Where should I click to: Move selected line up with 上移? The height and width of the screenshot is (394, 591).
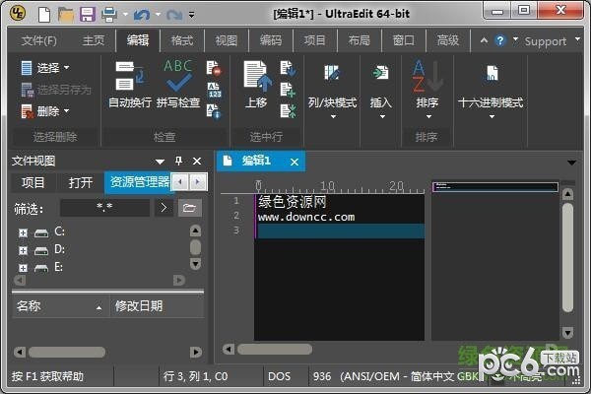(x=255, y=84)
